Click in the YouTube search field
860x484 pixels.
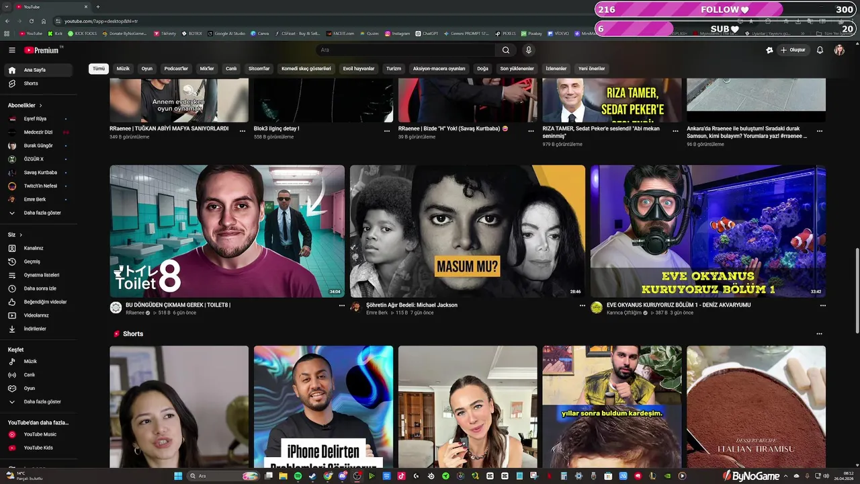coord(406,50)
